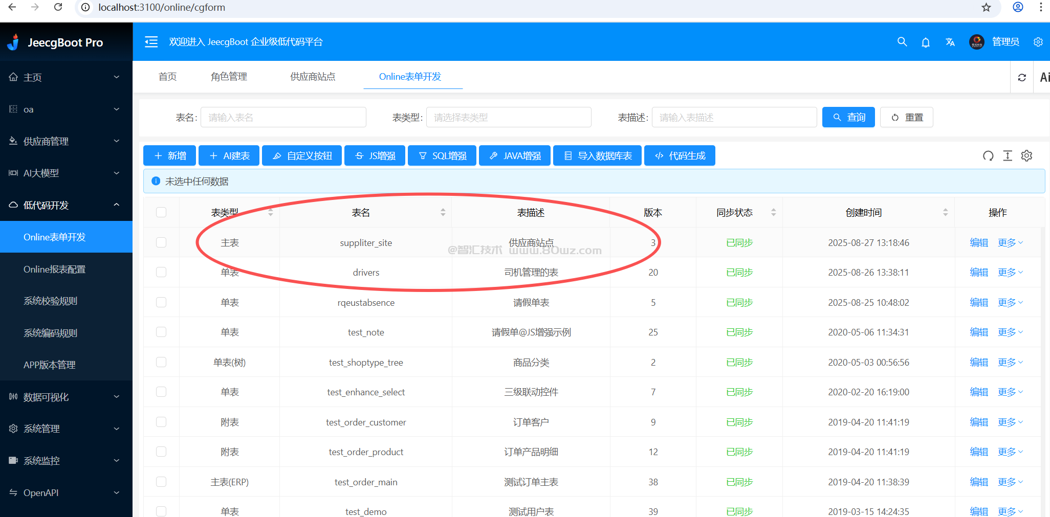Open the SQL增强 button
Viewport: 1050px width, 517px height.
click(x=442, y=155)
